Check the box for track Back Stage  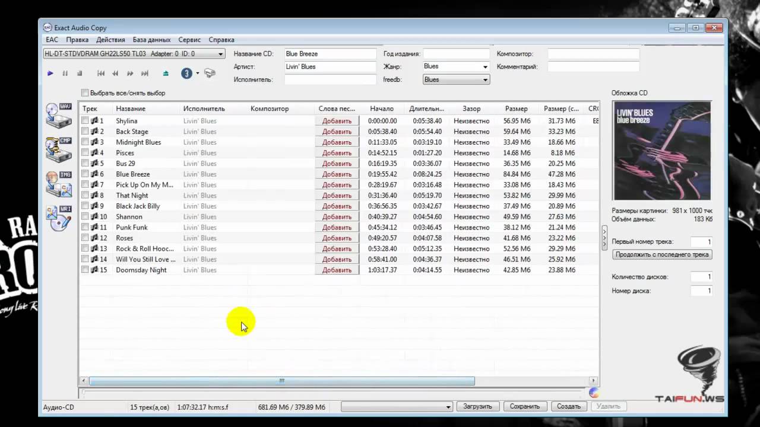coord(85,131)
